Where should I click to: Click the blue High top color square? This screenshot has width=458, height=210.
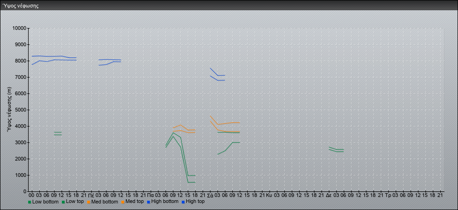pos(183,202)
